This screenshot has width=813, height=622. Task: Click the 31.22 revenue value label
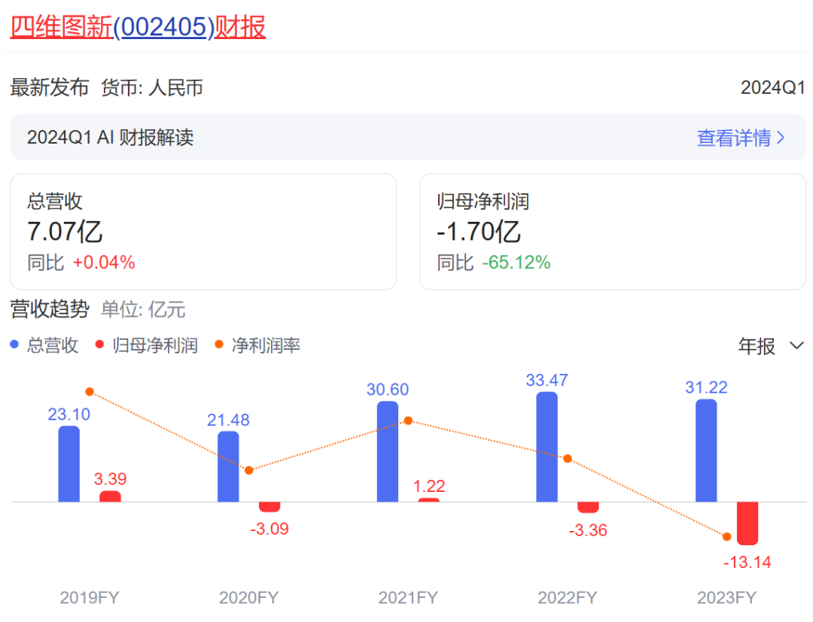pos(706,387)
